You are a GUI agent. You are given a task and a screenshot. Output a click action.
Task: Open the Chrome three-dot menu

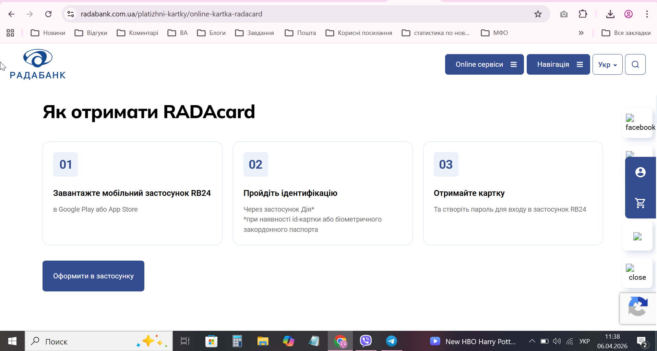click(647, 14)
